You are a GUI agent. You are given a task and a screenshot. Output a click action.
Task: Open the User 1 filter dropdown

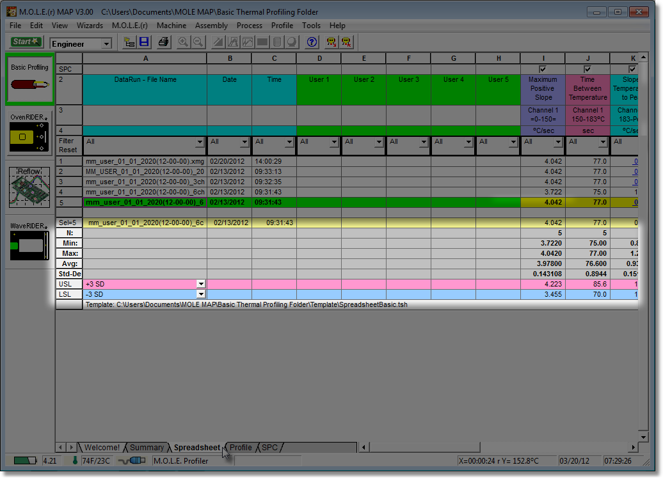(x=335, y=143)
